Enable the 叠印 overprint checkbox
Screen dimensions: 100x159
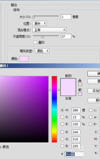click(35, 42)
